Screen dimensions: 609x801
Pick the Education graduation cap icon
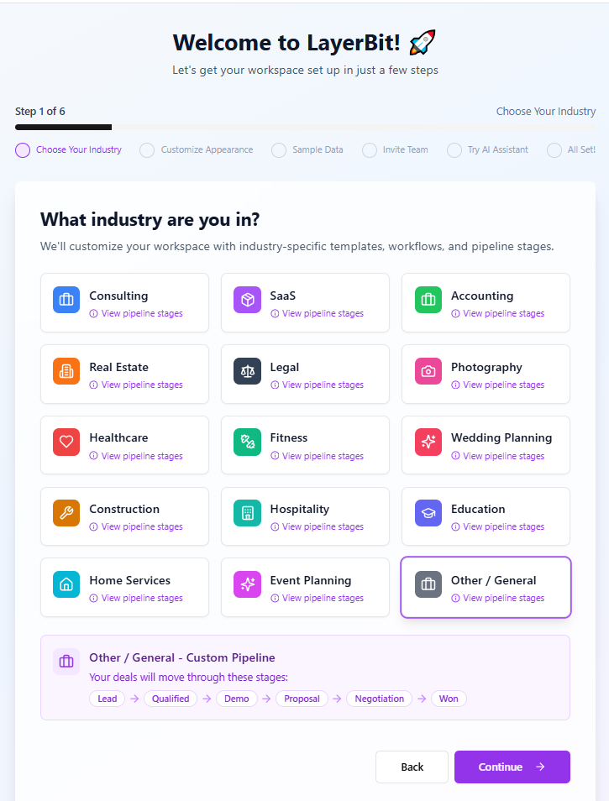pyautogui.click(x=428, y=513)
